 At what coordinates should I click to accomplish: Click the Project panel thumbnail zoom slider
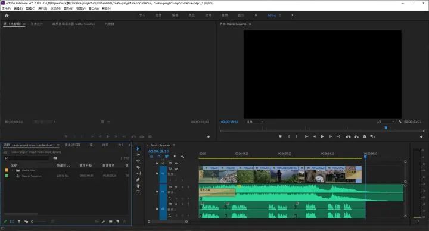38,221
